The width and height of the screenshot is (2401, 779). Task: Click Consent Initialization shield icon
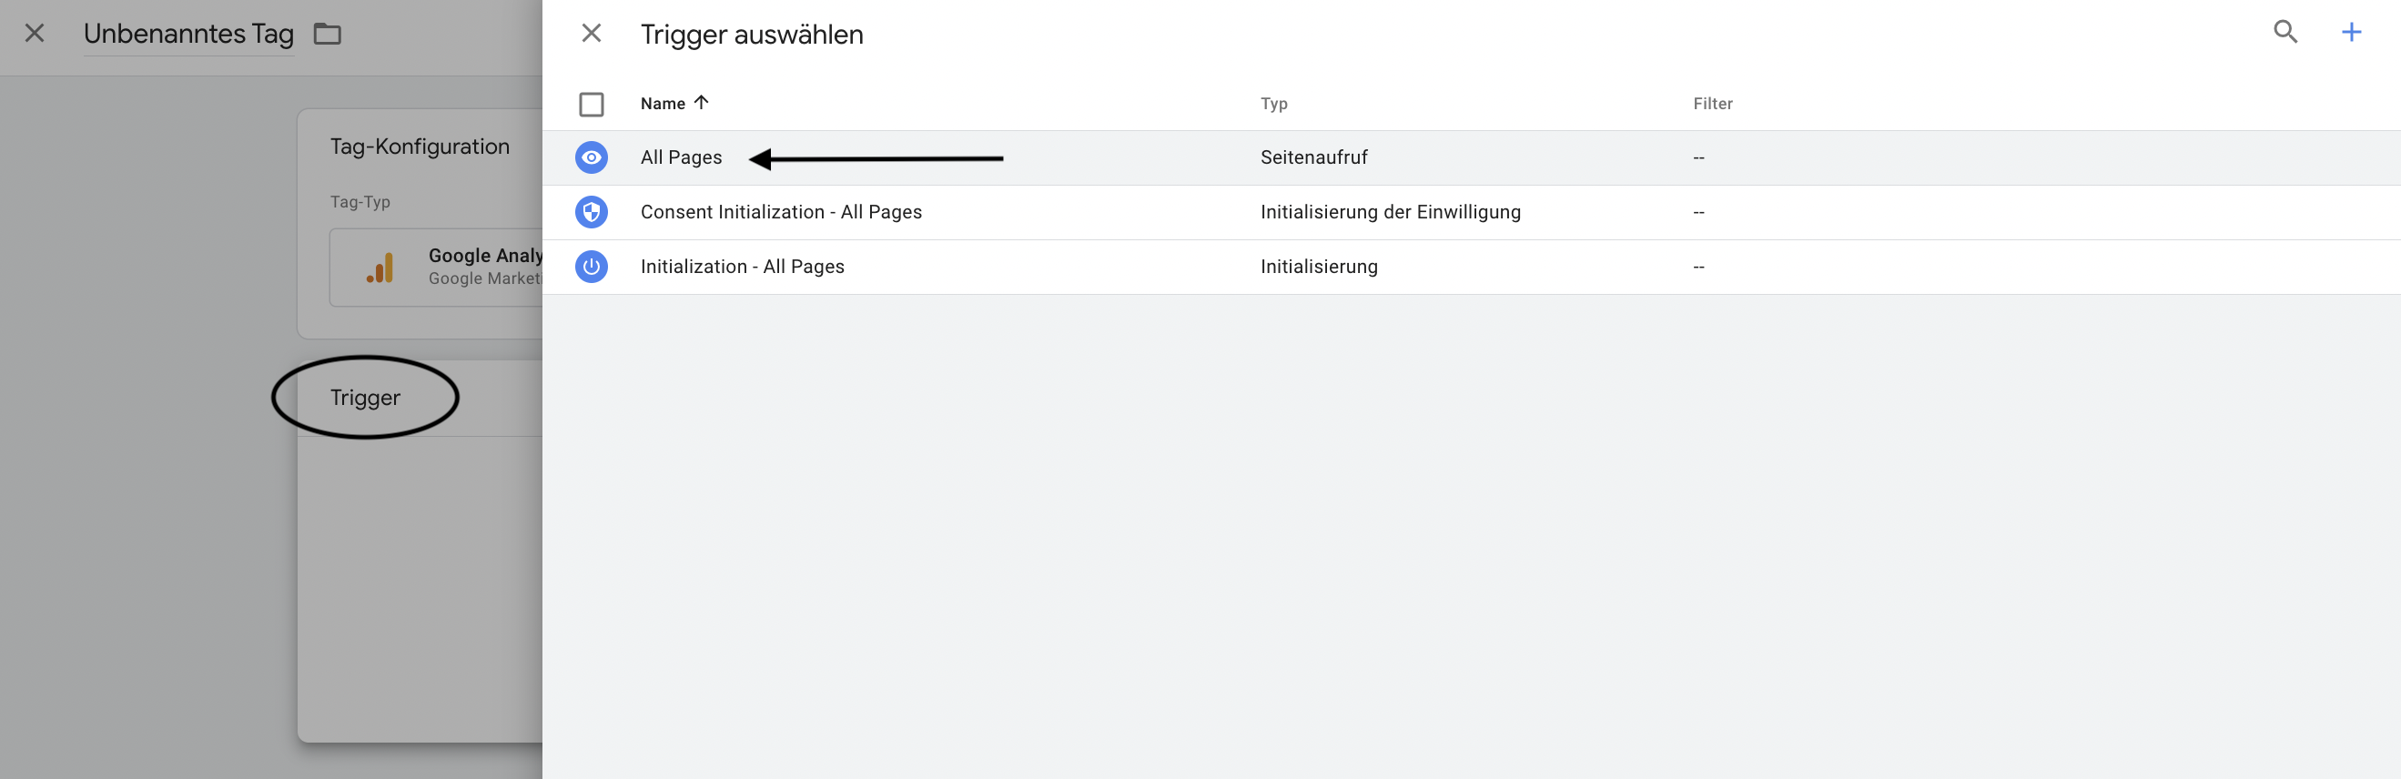tap(591, 212)
